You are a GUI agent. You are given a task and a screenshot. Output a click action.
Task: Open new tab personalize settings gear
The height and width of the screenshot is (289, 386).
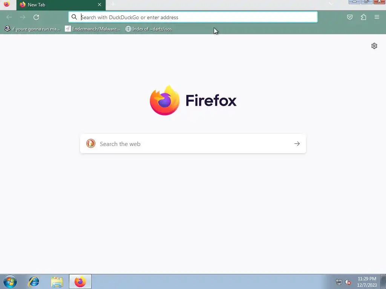pyautogui.click(x=374, y=46)
